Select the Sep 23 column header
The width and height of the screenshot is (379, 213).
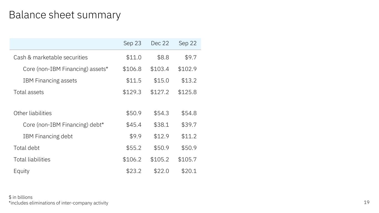pyautogui.click(x=132, y=43)
